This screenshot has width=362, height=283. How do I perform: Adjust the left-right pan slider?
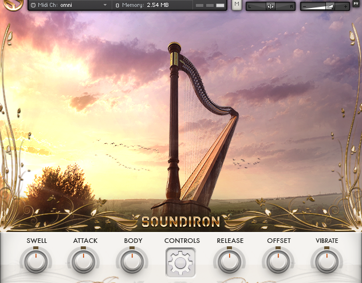point(270,6)
